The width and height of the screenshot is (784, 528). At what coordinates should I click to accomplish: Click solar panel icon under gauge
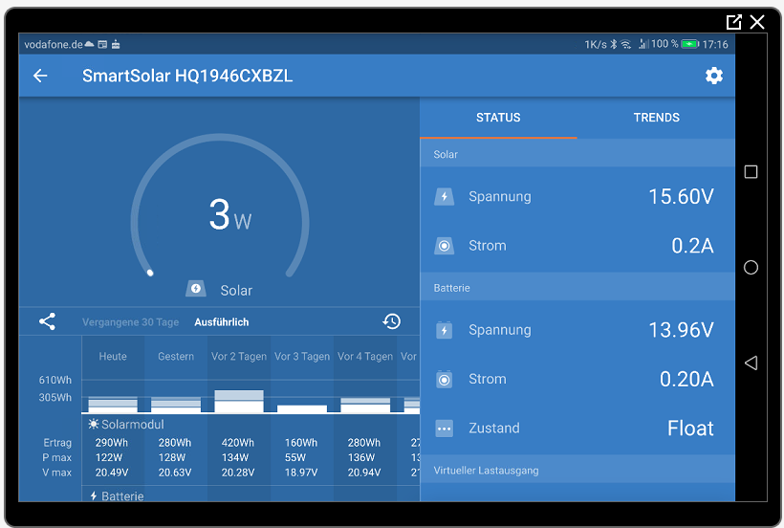pyautogui.click(x=195, y=289)
